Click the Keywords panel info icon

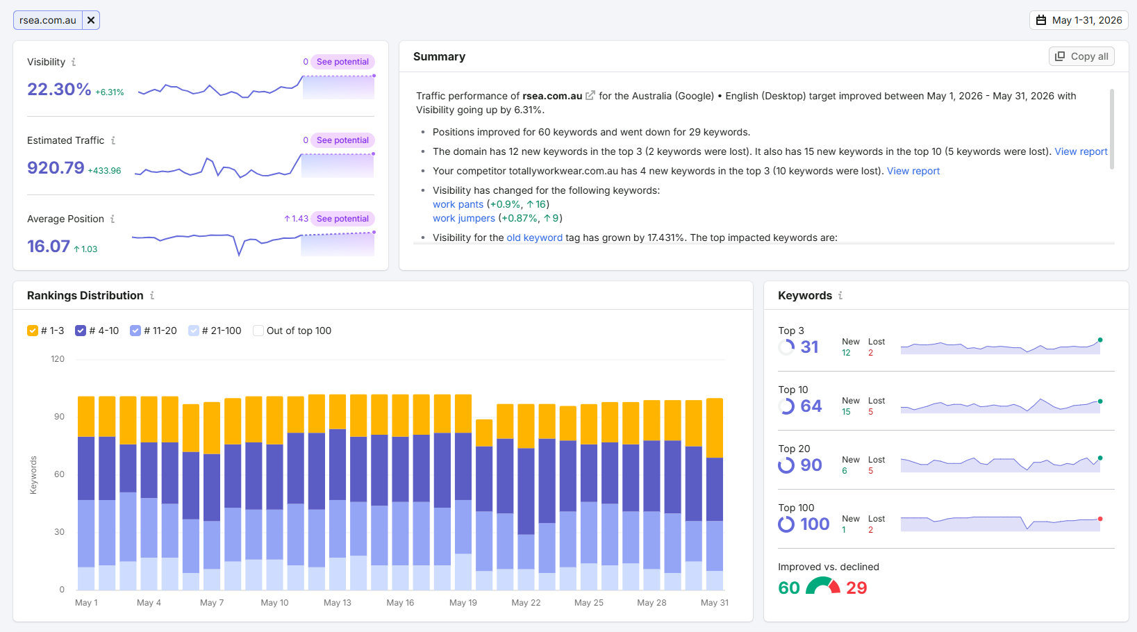pos(840,295)
